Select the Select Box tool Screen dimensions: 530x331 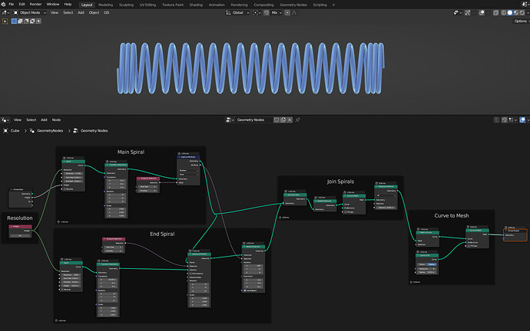[x=5, y=21]
